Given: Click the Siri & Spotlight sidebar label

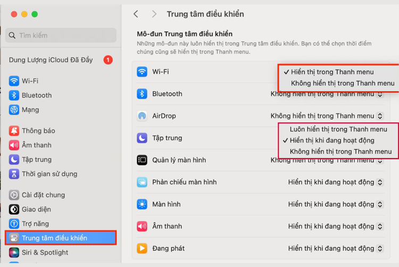Looking at the screenshot, I should click(x=45, y=253).
